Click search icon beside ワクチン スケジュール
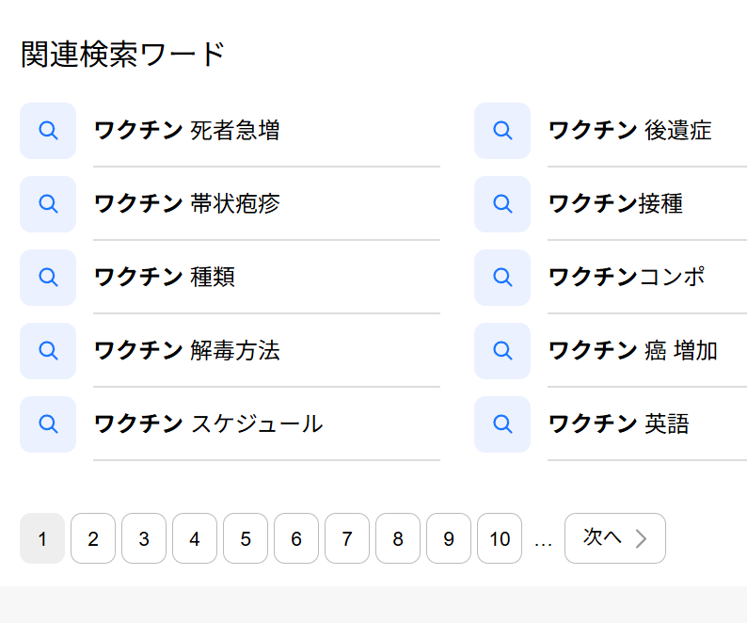 coord(48,424)
